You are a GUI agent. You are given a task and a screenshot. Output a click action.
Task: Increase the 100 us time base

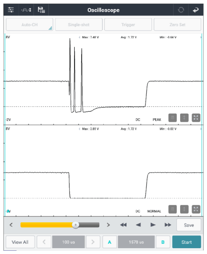click(x=93, y=242)
